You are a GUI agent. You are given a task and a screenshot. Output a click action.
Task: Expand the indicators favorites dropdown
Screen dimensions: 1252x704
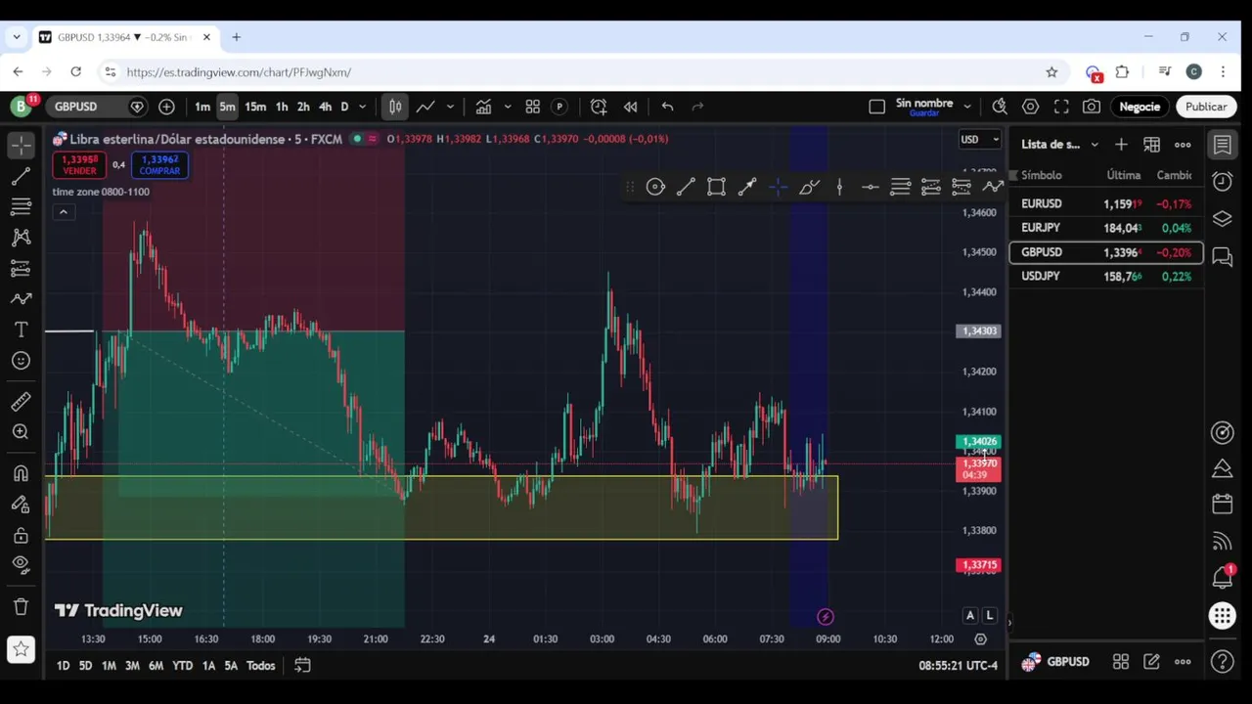pyautogui.click(x=508, y=107)
